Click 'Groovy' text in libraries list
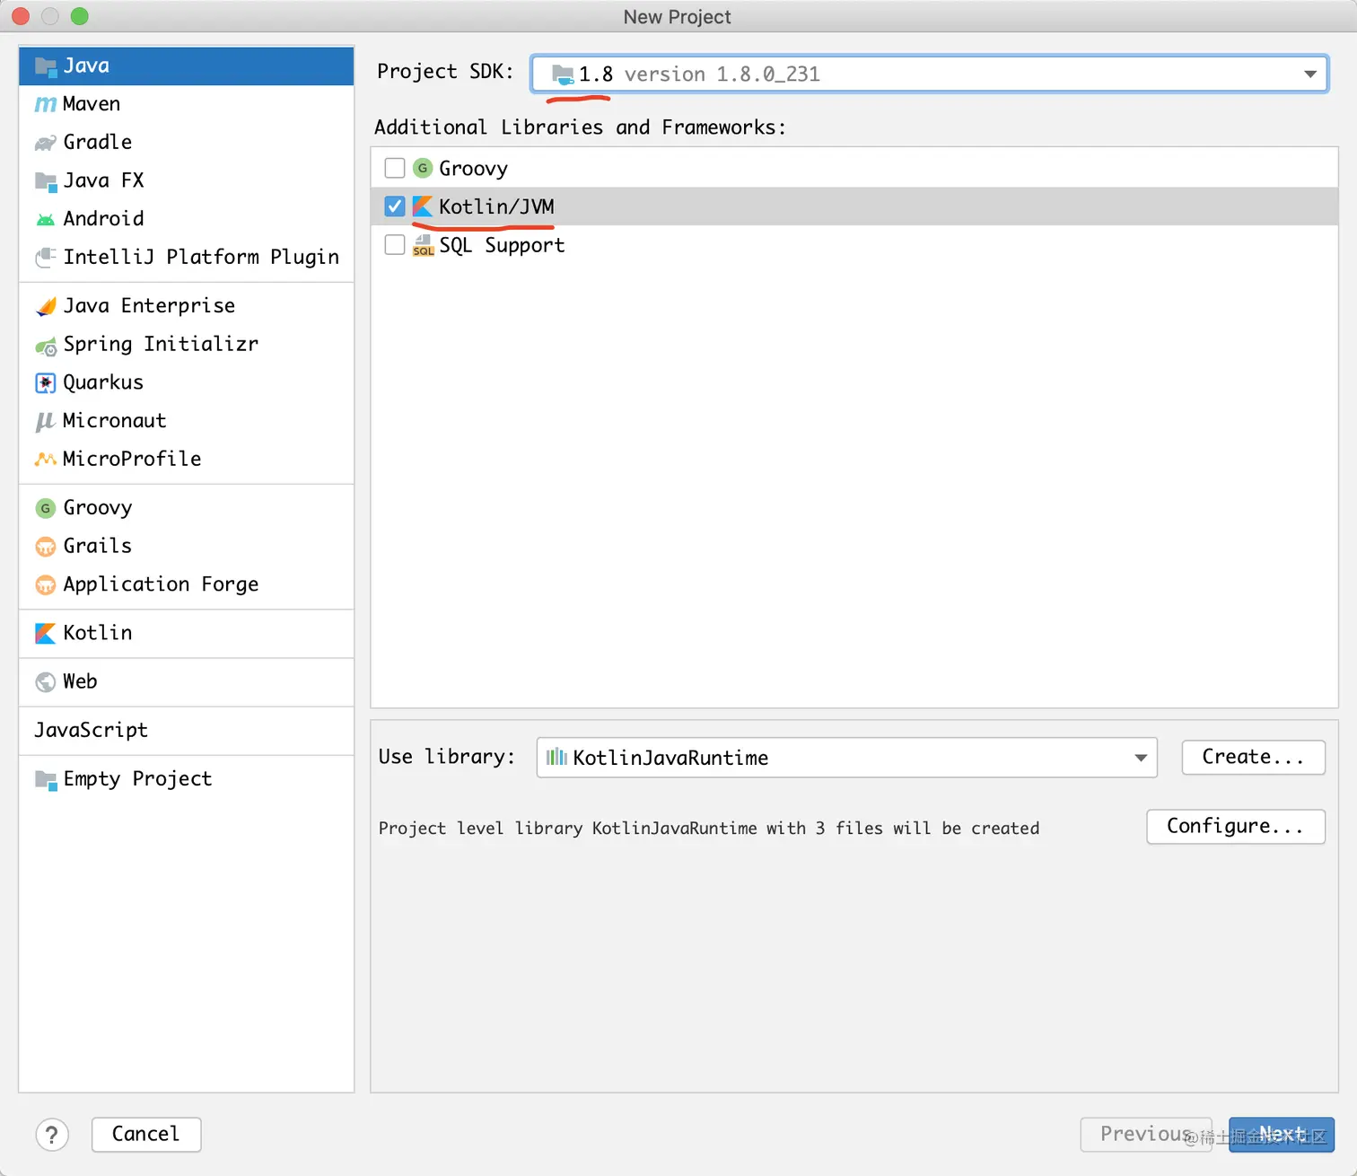 point(473,169)
